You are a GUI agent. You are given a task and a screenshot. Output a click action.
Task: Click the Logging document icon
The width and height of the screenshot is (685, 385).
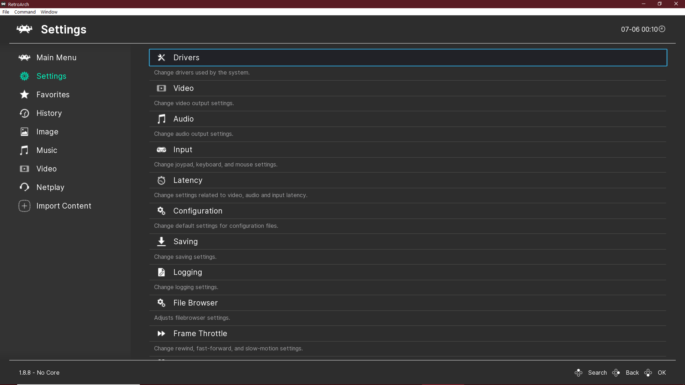click(x=161, y=272)
